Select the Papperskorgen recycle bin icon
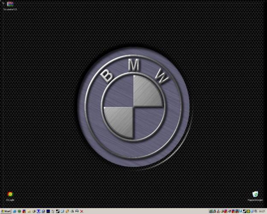Image resolution: width=267 pixels, height=214 pixels. (x=255, y=194)
